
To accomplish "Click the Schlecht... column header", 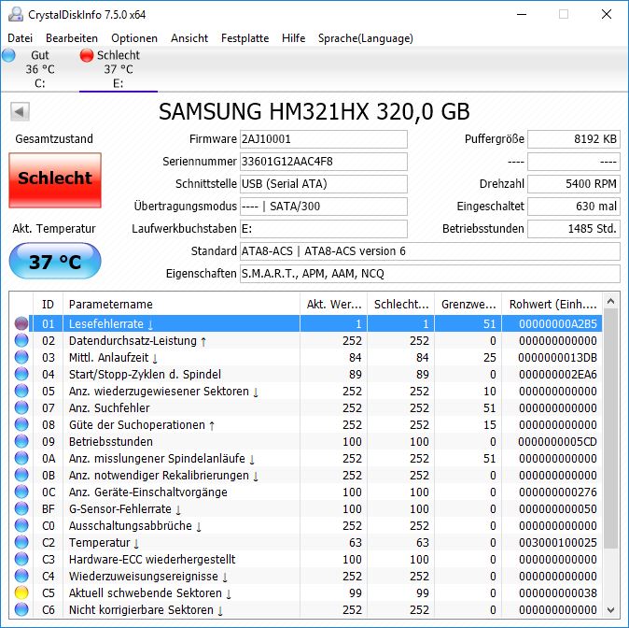I will (400, 304).
